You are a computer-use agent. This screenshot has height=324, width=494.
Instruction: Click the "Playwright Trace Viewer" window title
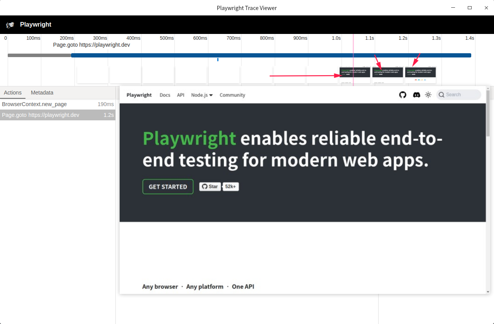pyautogui.click(x=247, y=8)
